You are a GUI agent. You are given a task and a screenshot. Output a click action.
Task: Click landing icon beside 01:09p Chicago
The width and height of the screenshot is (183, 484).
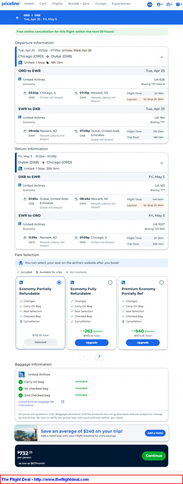[x=76, y=237]
